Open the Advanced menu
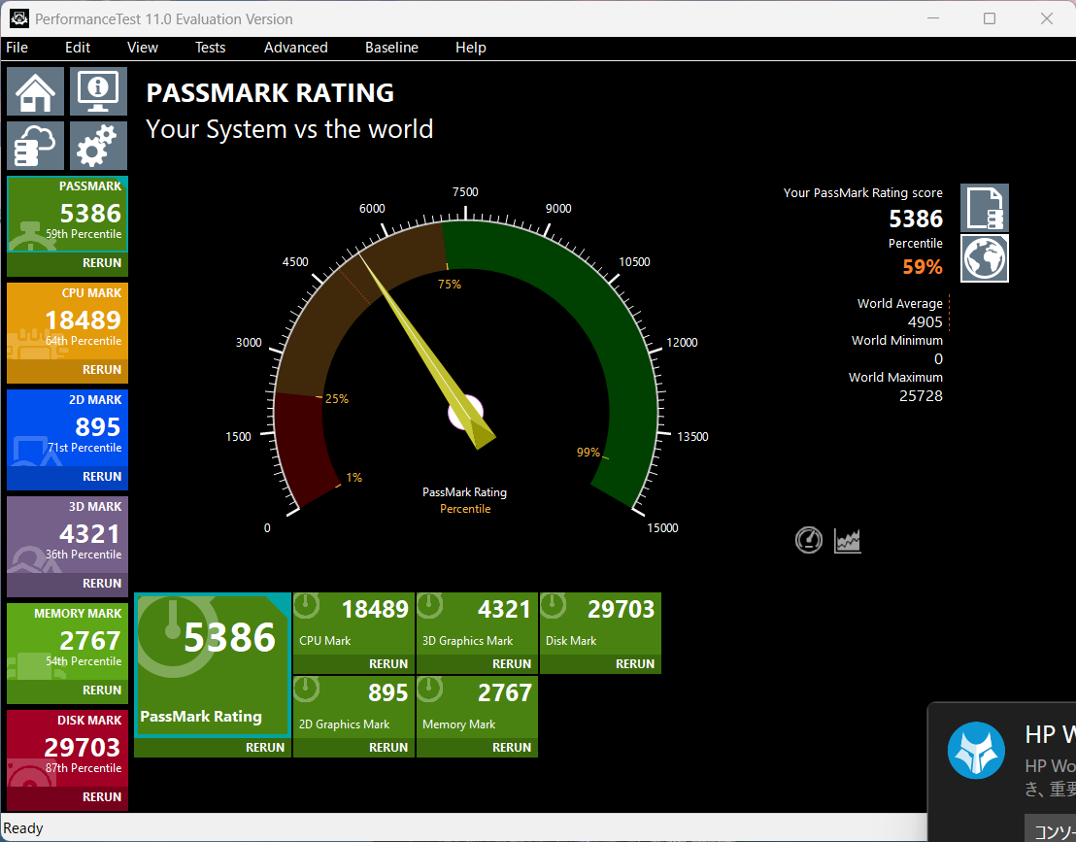 (x=295, y=48)
